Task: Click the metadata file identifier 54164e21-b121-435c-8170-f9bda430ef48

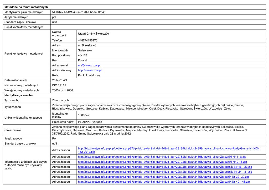Action: click(x=79, y=12)
